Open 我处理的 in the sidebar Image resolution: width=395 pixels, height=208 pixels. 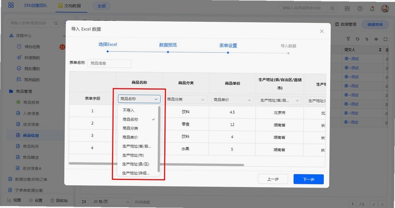point(32,69)
